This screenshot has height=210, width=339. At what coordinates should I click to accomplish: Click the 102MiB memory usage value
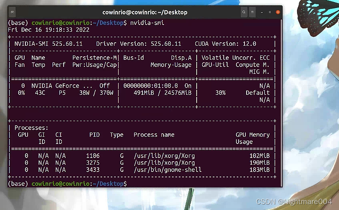pyautogui.click(x=259, y=156)
